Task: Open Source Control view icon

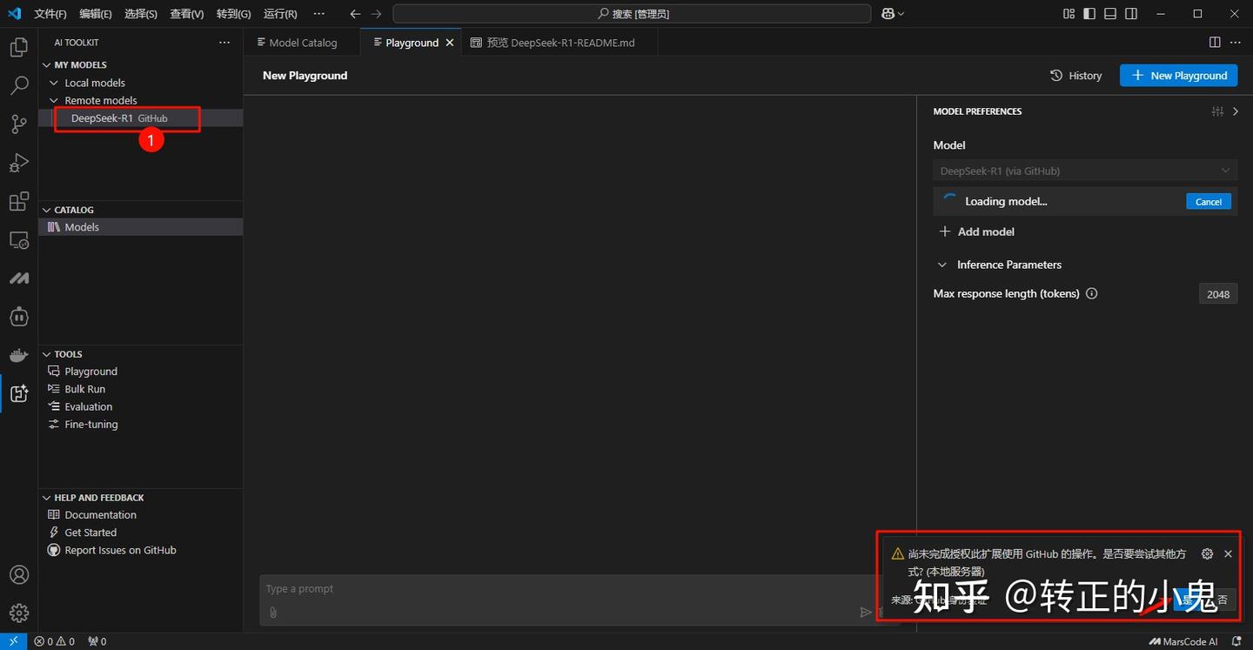Action: pos(18,124)
